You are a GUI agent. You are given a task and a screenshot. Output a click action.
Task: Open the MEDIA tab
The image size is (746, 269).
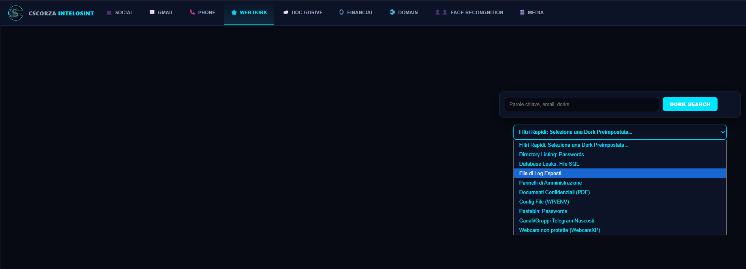click(x=532, y=13)
